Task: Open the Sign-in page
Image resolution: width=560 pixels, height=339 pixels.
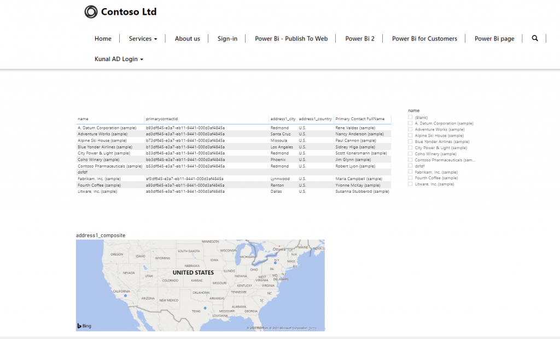Action: point(227,39)
